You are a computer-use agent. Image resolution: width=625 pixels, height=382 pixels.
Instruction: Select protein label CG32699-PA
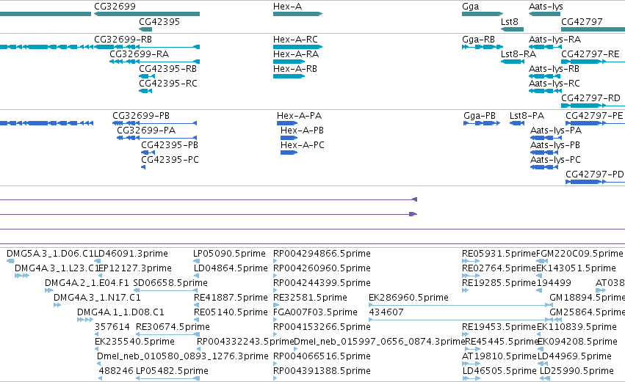coord(146,131)
